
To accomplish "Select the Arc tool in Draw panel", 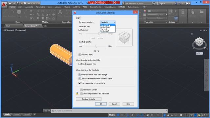I will pos(26,12).
